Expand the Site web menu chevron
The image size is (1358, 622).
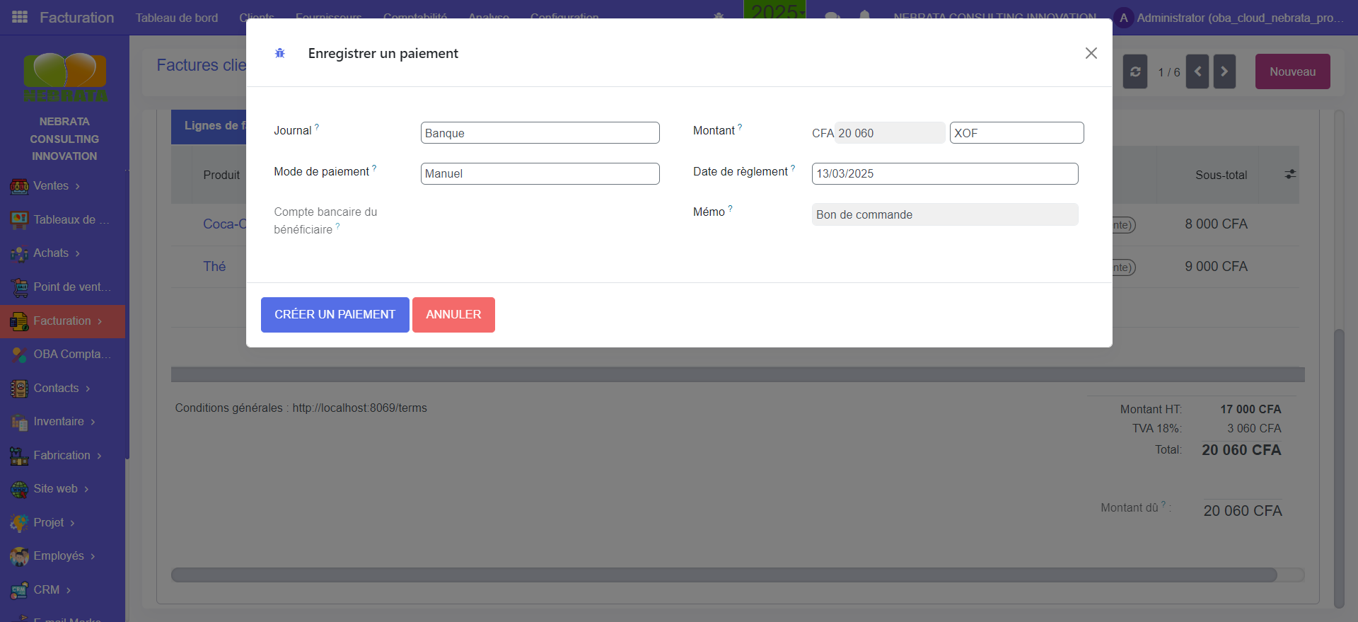[86, 489]
